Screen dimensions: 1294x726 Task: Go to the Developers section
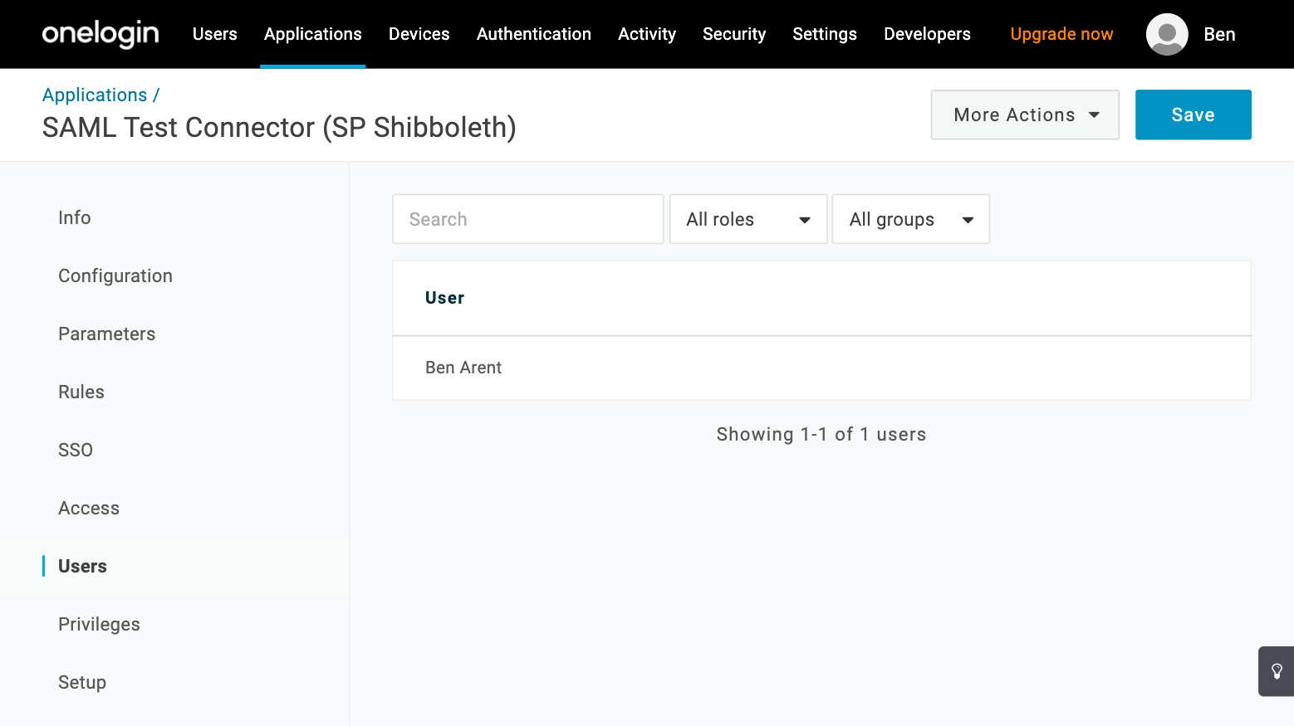(926, 34)
